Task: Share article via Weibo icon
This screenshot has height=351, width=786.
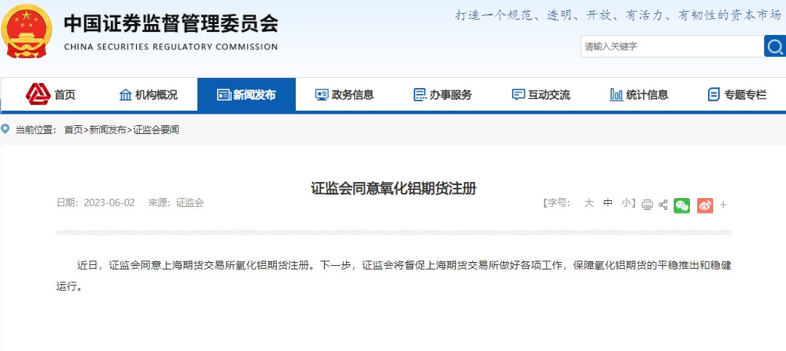Action: click(705, 205)
